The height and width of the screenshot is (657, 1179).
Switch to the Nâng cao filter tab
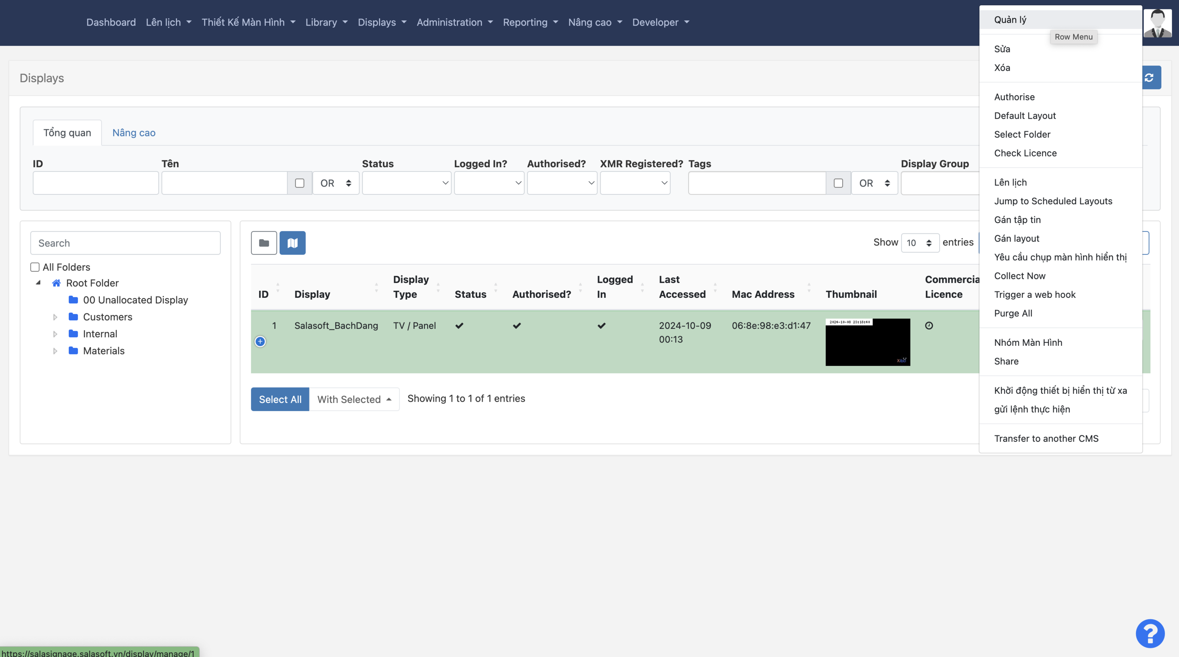[x=134, y=133]
